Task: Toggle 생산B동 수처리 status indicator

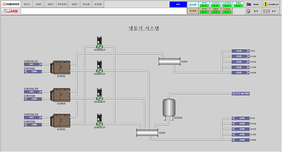Action: pos(204,12)
